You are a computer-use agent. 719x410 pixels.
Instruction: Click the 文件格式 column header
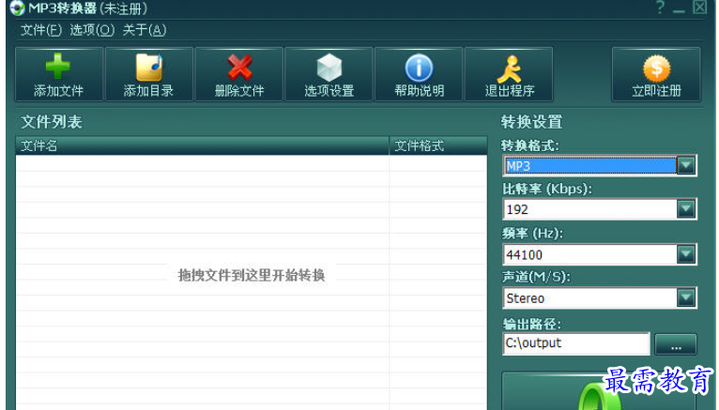coord(438,145)
